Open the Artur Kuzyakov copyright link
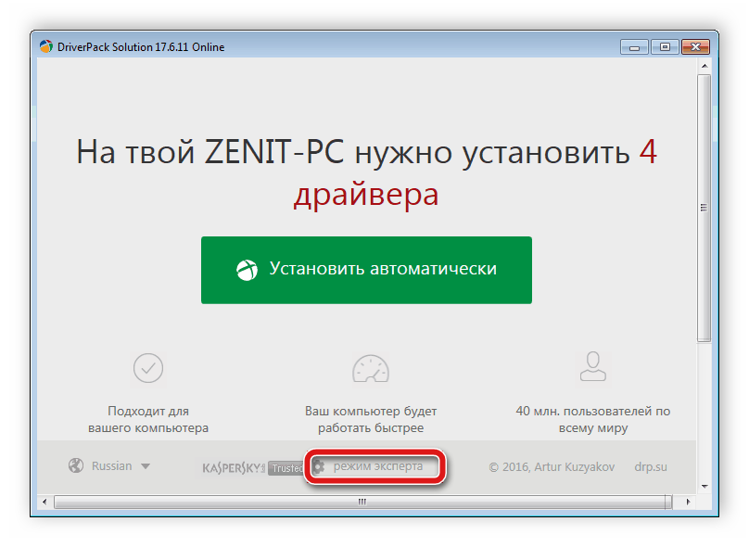This screenshot has width=749, height=547. [551, 466]
